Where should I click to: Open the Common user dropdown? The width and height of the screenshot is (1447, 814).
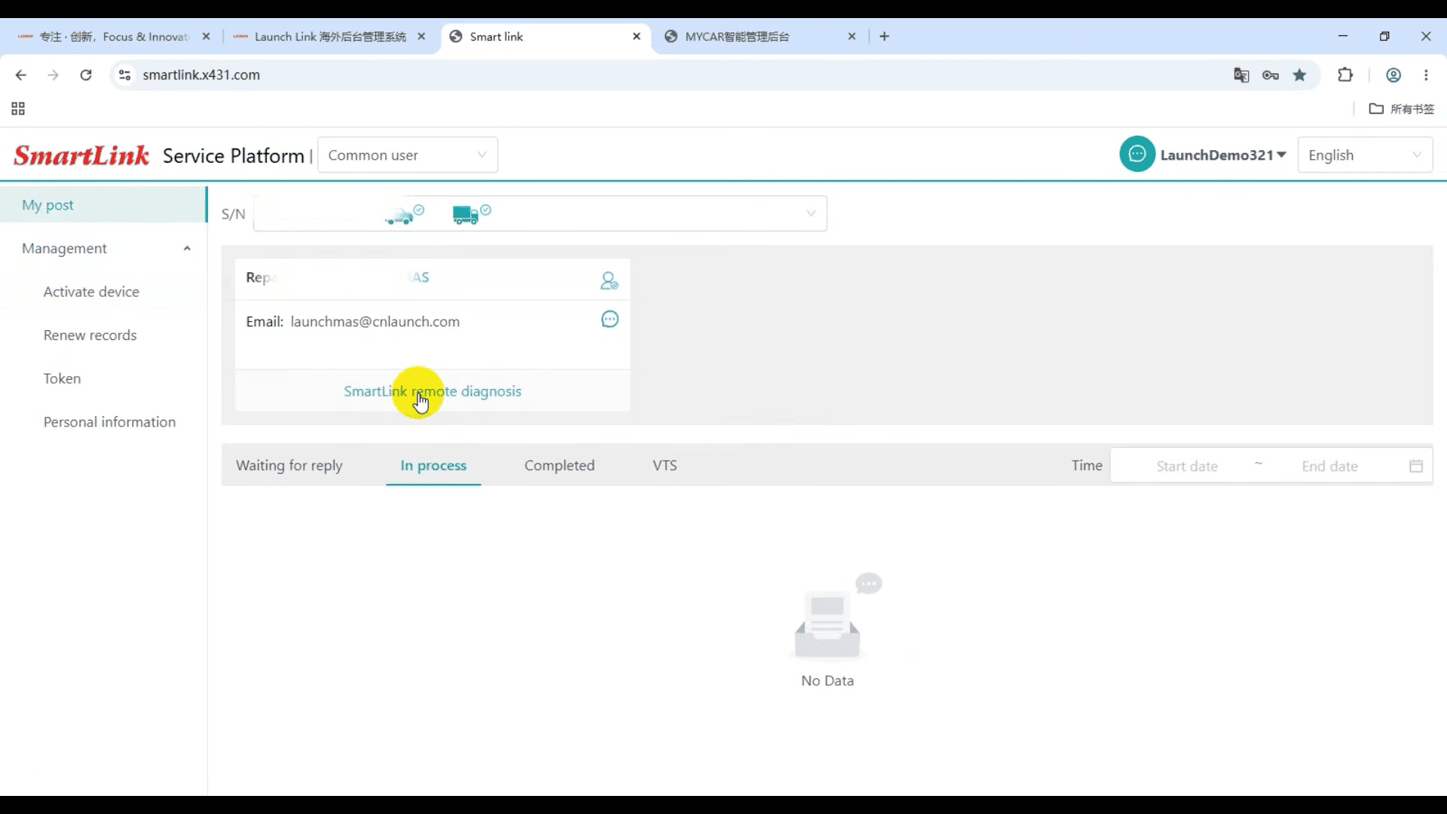pyautogui.click(x=407, y=155)
